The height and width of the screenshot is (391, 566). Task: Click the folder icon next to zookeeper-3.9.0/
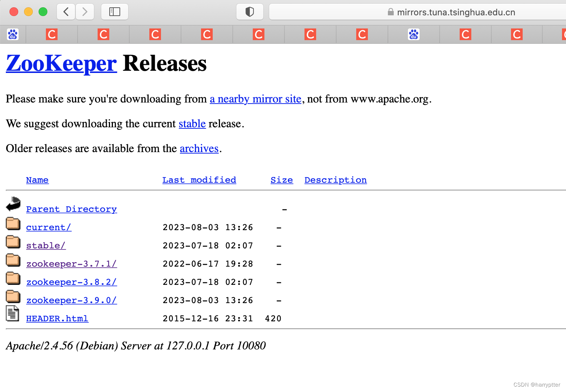click(x=13, y=297)
